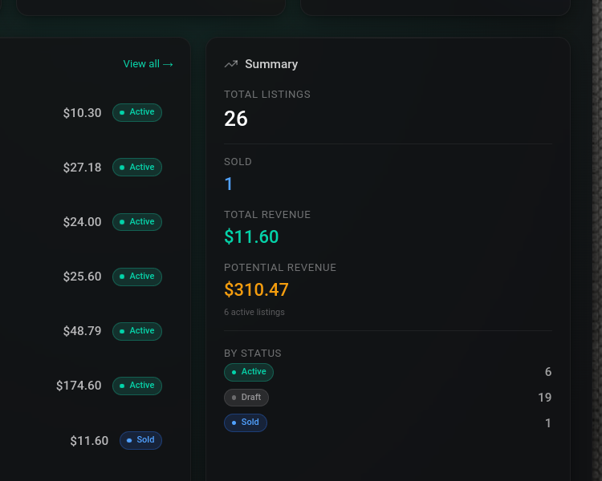Click the vertical scrollbar on right edge

597,240
